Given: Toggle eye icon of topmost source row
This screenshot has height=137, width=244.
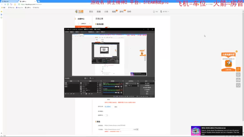Looking at the screenshot, I should pyautogui.click(x=98, y=83).
